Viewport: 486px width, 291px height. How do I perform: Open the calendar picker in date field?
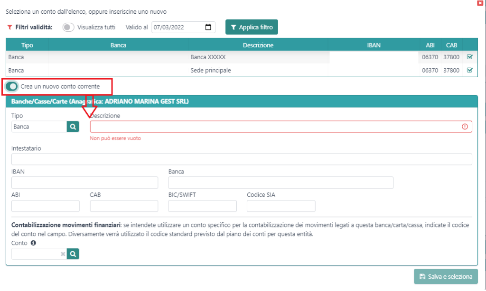pyautogui.click(x=208, y=27)
